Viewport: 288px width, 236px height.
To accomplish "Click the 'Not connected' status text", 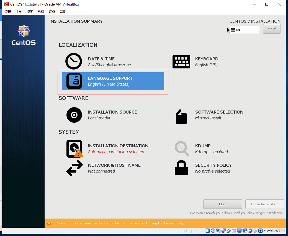I will (x=101, y=171).
